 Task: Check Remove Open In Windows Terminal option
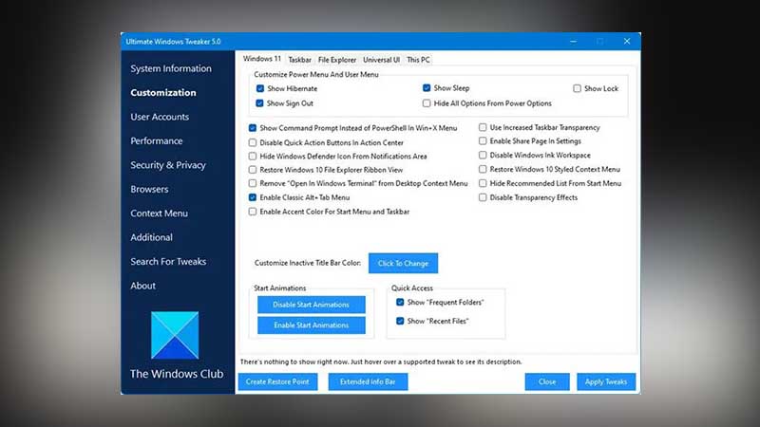[253, 183]
